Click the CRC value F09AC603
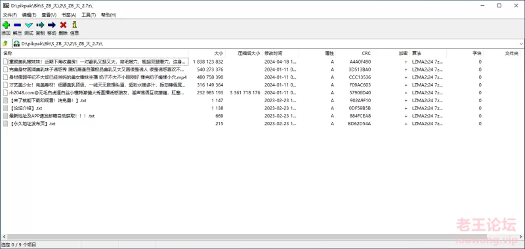The image size is (525, 249). (360, 85)
